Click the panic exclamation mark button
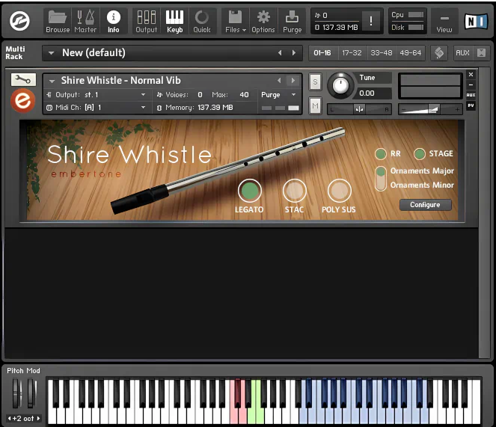Screen dimensions: 496x427 click(371, 21)
